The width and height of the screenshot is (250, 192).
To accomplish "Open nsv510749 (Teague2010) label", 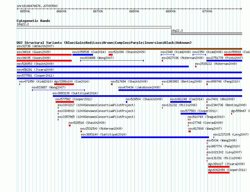I will coord(206,117).
